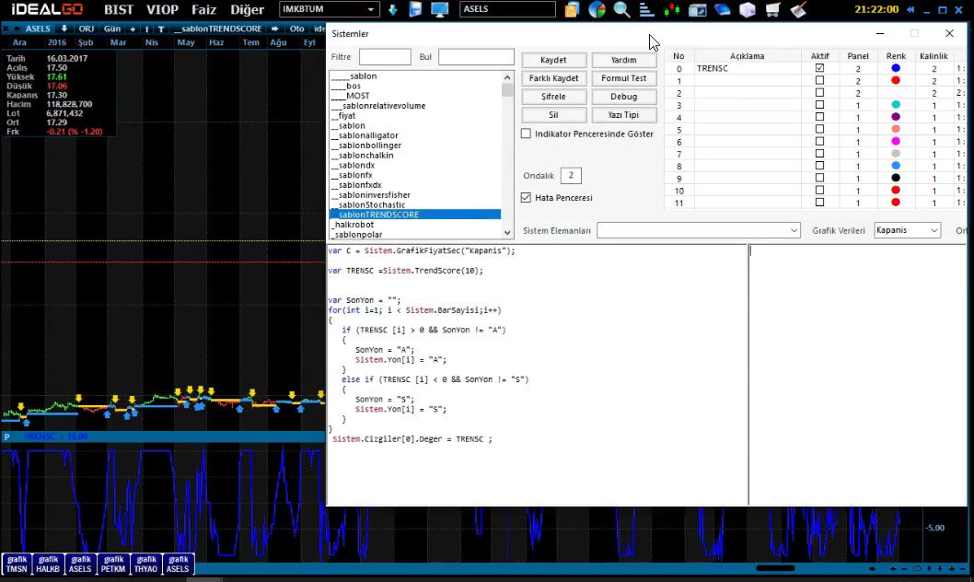Open the Grafik Verileri Kapanis dropdown
Screen dimensions: 974x582
point(933,230)
